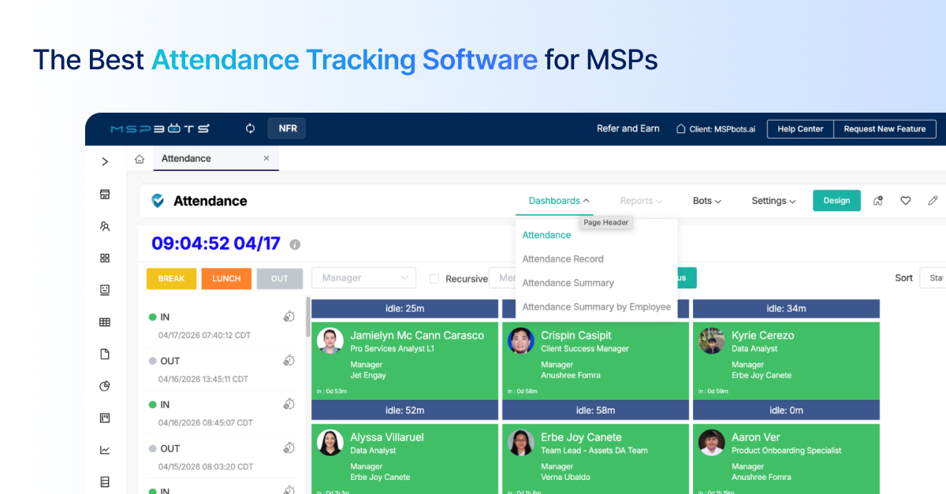Click timer icon for OUT 04/15/2026 08:03:20

pyautogui.click(x=289, y=448)
